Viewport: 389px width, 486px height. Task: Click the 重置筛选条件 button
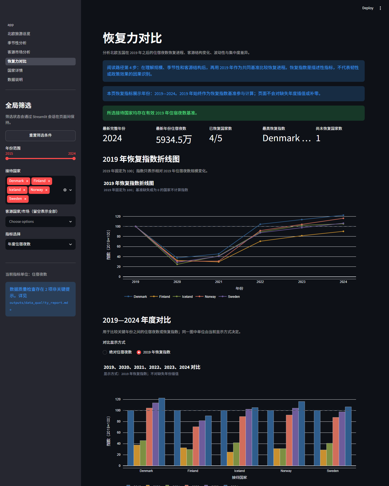click(41, 136)
